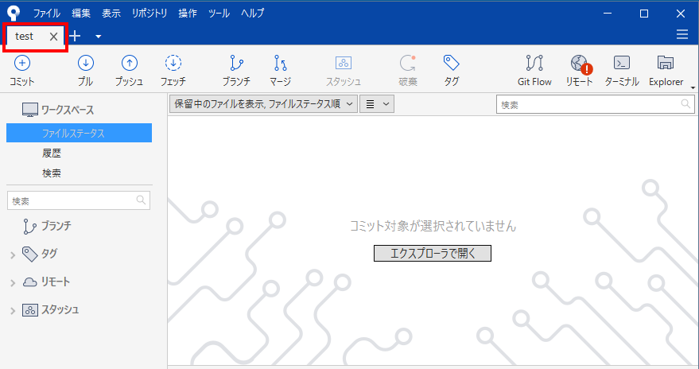Image resolution: width=699 pixels, height=369 pixels.
Task: Open the Repository (リポジトリ) menu
Action: [150, 14]
